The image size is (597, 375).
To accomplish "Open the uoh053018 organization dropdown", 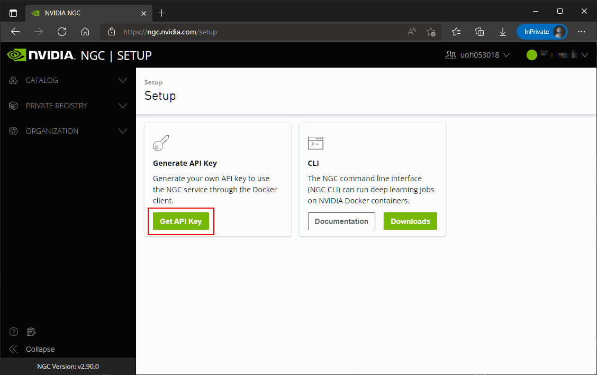I will tap(478, 55).
